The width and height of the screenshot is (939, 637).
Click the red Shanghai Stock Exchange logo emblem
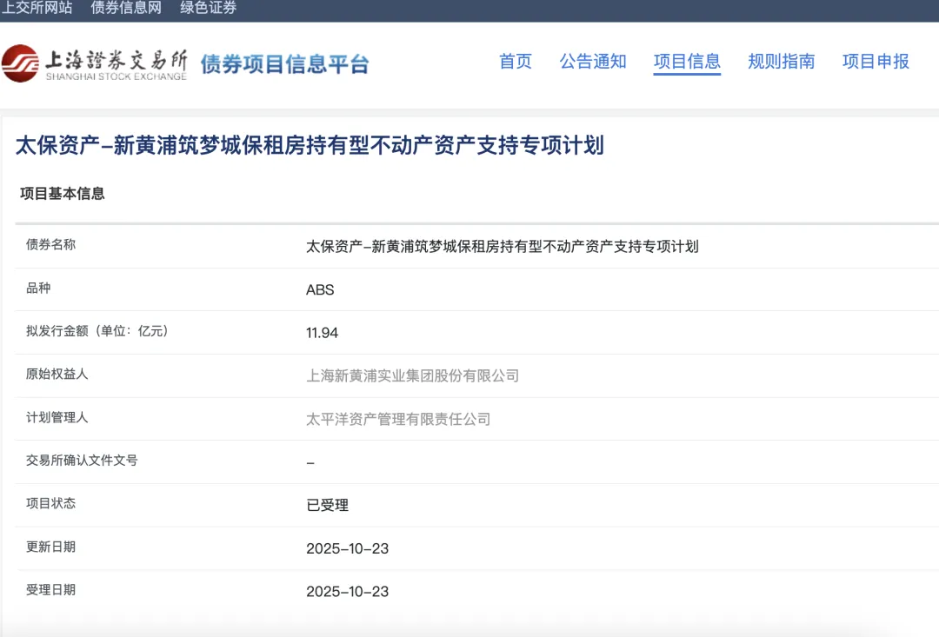click(x=20, y=63)
